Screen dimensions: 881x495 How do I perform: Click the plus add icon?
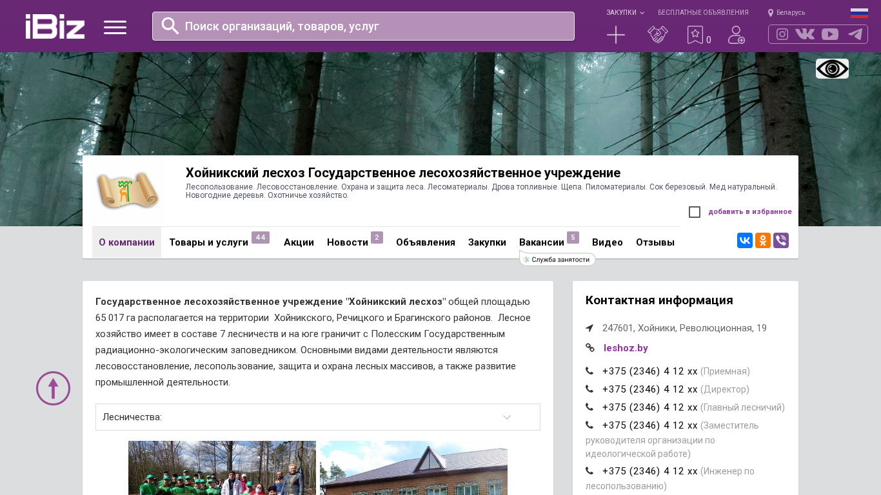616,35
